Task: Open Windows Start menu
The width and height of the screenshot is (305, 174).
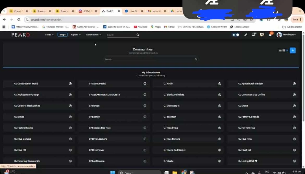Action: click(113, 172)
